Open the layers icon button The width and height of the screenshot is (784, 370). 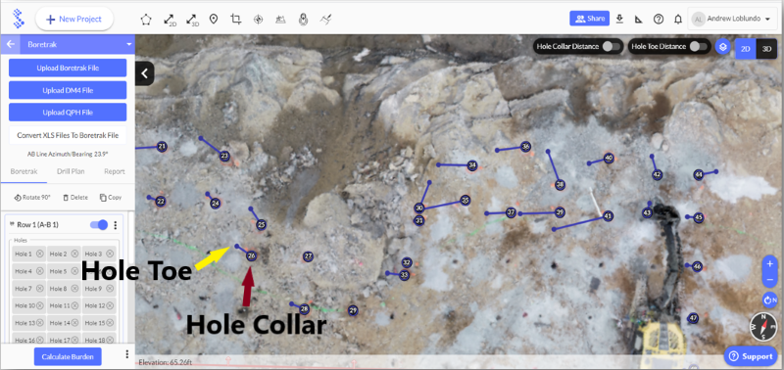point(722,47)
